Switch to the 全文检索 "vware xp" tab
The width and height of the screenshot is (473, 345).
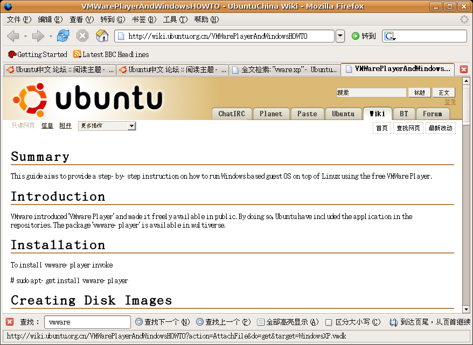pos(285,69)
